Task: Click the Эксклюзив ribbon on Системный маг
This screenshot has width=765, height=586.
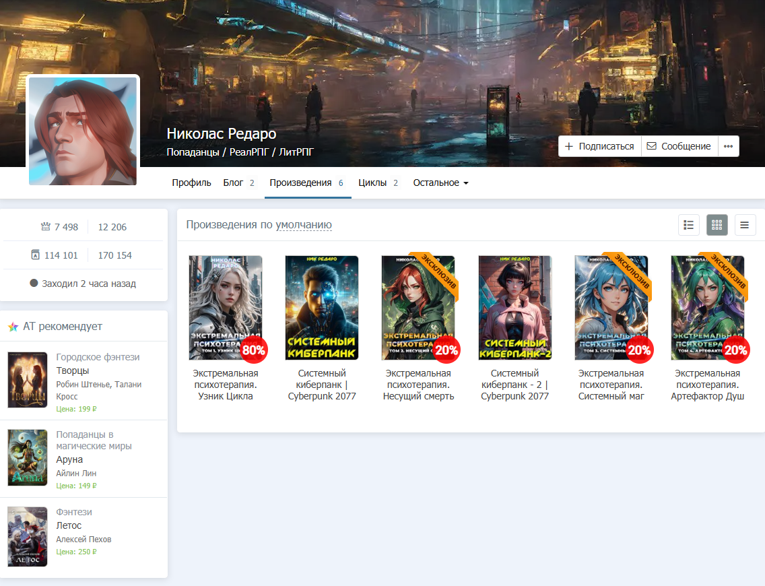Action: coord(633,271)
